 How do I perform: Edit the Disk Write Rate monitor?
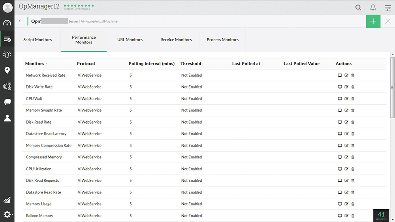346,87
